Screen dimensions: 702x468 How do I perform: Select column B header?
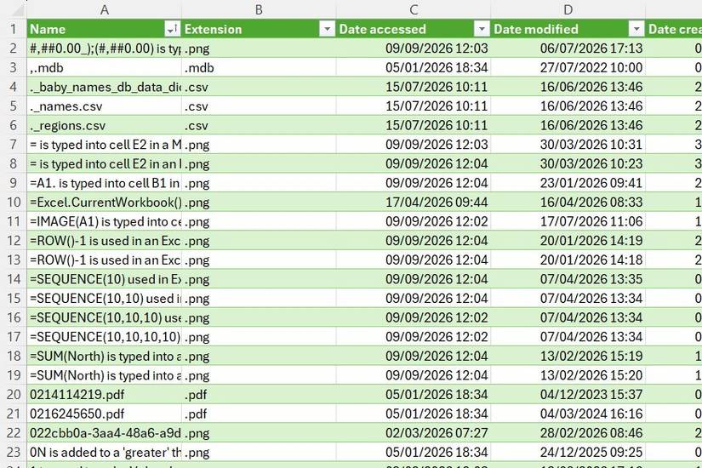point(259,9)
